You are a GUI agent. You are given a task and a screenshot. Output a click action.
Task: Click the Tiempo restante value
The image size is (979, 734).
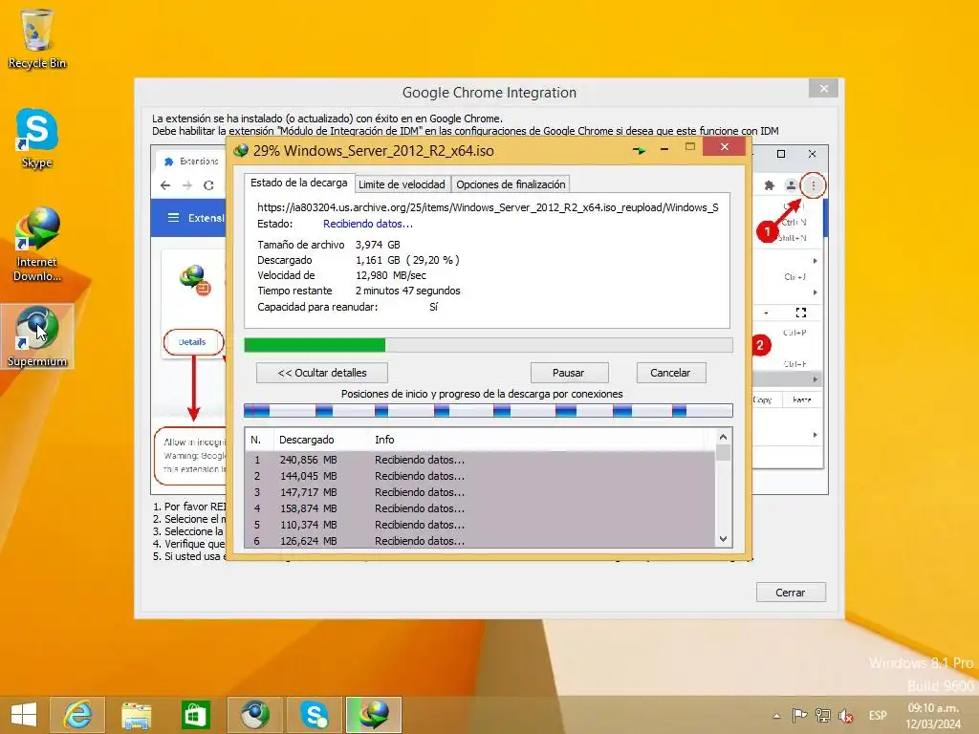407,291
